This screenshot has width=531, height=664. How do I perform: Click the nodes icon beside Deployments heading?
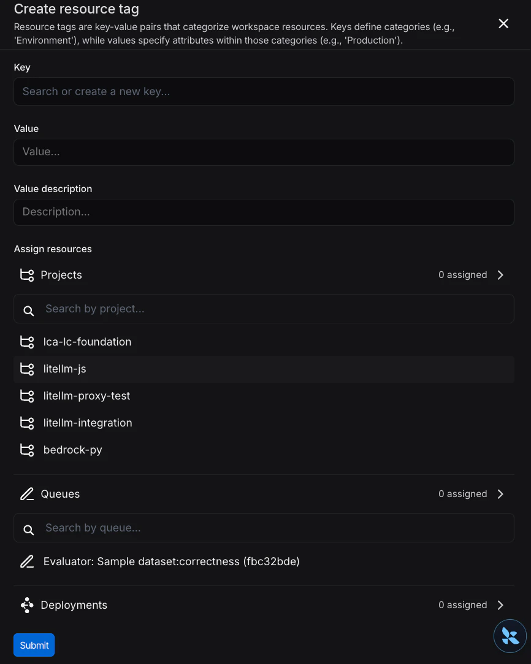click(x=27, y=605)
